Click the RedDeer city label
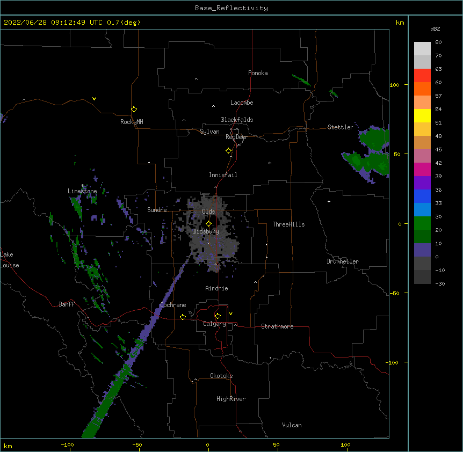 pos(236,137)
